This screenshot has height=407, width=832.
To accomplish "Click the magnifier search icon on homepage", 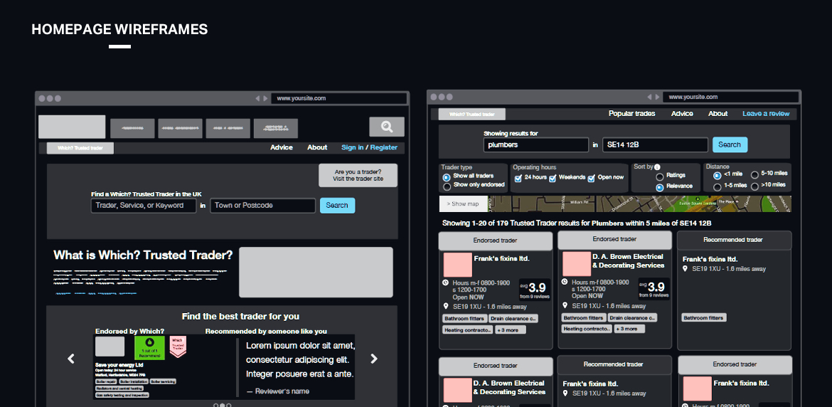I will (x=386, y=127).
